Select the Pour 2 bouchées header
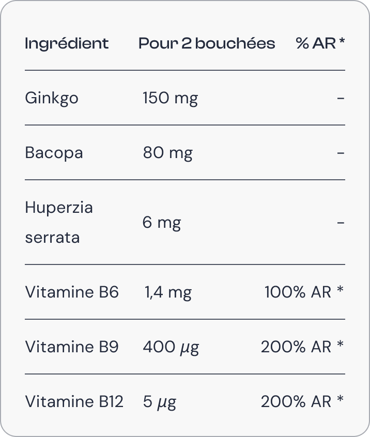Viewport: 370px width, 437px height. coord(207,43)
